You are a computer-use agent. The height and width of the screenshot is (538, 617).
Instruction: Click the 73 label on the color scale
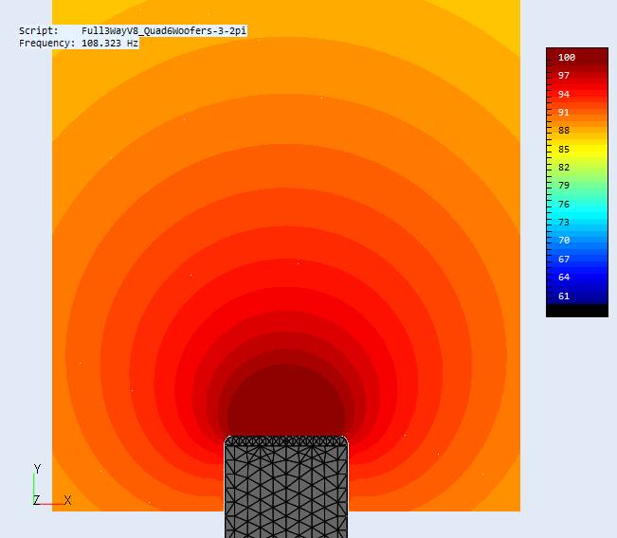click(564, 223)
